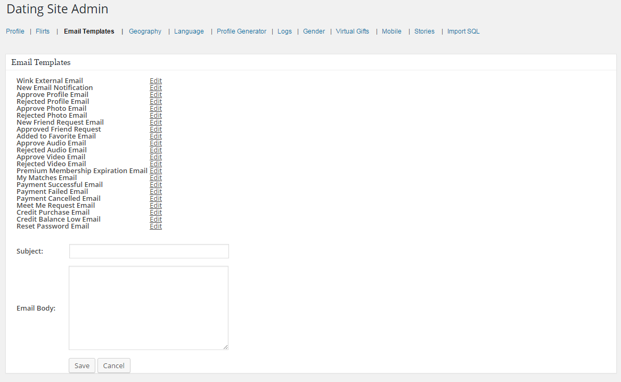
Task: Edit the Rejected Audio Email template
Action: pos(156,150)
